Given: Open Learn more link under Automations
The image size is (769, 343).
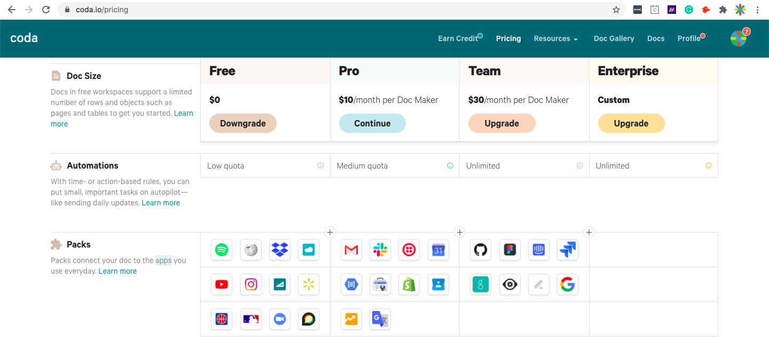Looking at the screenshot, I should coord(161,203).
